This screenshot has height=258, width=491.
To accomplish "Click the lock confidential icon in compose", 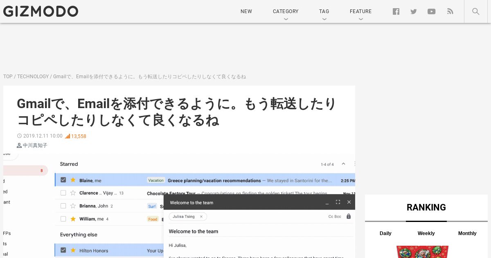I will (x=349, y=216).
